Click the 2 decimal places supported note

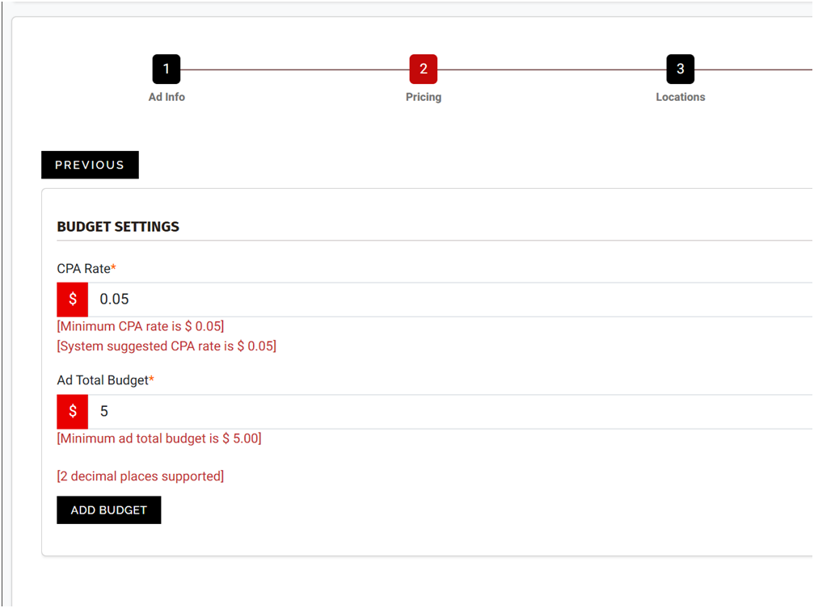(x=141, y=476)
